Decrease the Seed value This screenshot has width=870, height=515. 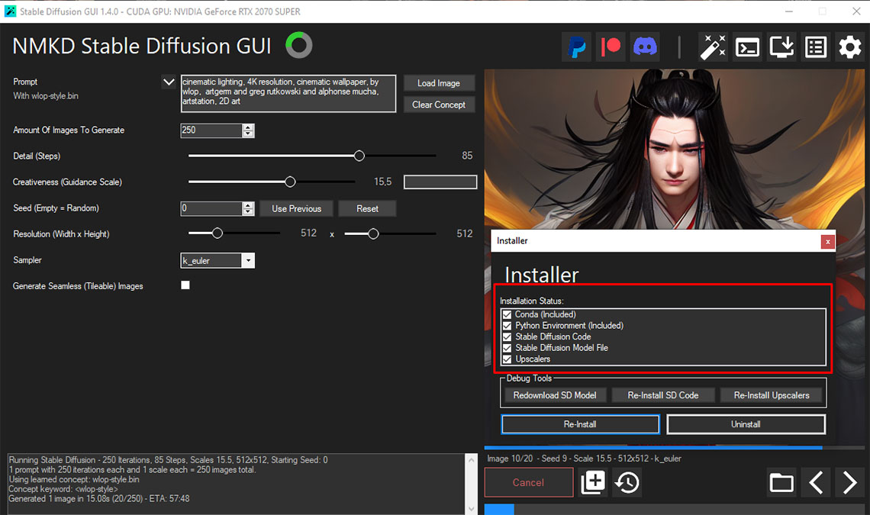[248, 212]
